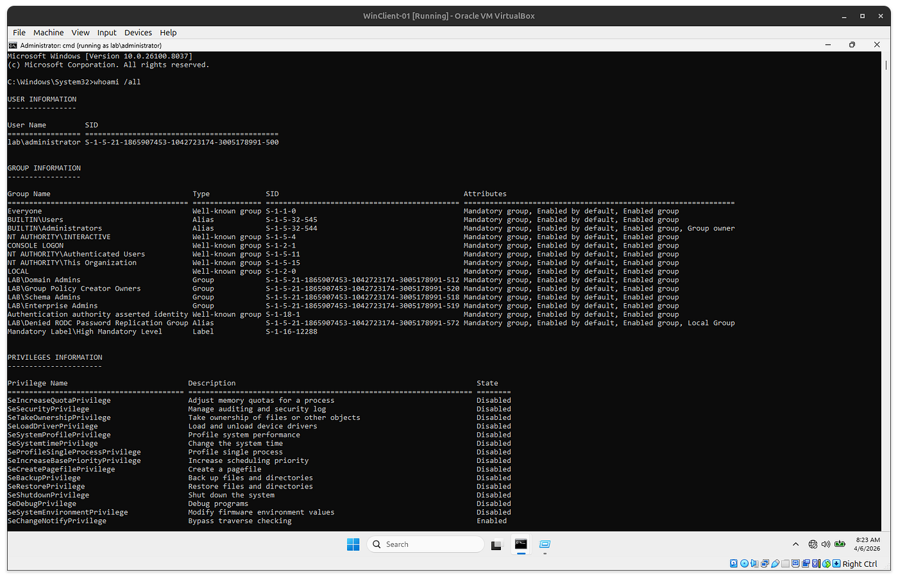The image size is (898, 579).
Task: Click the 'GROUP INFORMATION' heading
Action: 44,168
